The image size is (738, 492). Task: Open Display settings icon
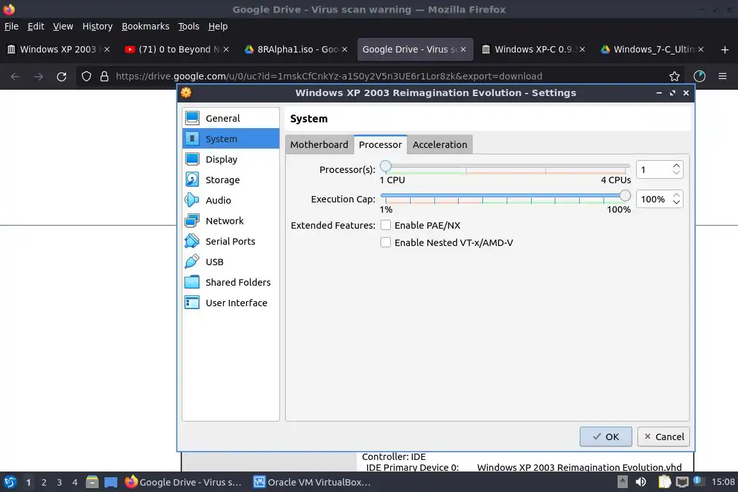192,159
